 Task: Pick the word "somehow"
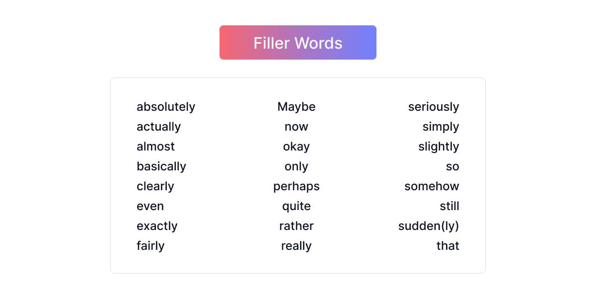tap(432, 186)
